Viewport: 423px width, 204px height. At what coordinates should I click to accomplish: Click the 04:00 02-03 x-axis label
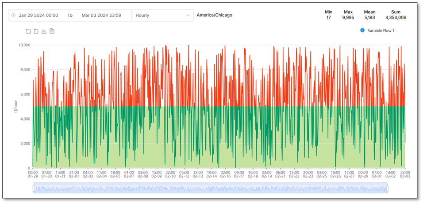click(x=88, y=174)
